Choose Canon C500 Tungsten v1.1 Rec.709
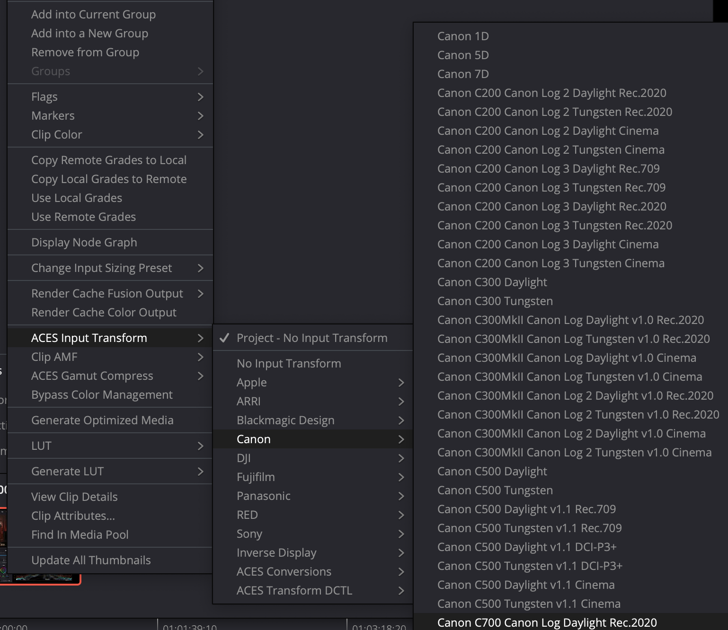 (x=570, y=528)
